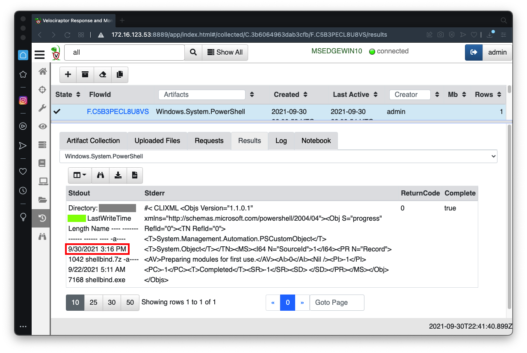
Task: Open Virtual Filesystem folder icon
Action: tap(42, 200)
